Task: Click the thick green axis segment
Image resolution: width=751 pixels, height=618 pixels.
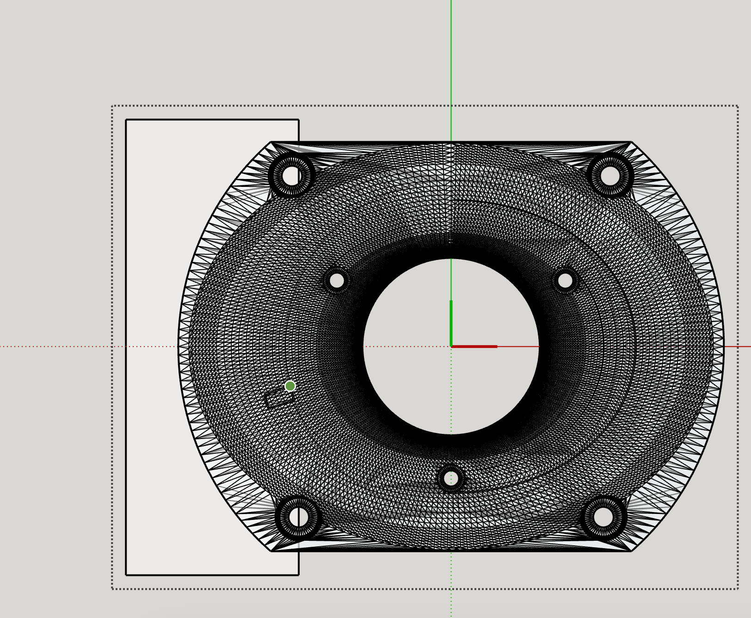Action: [451, 323]
